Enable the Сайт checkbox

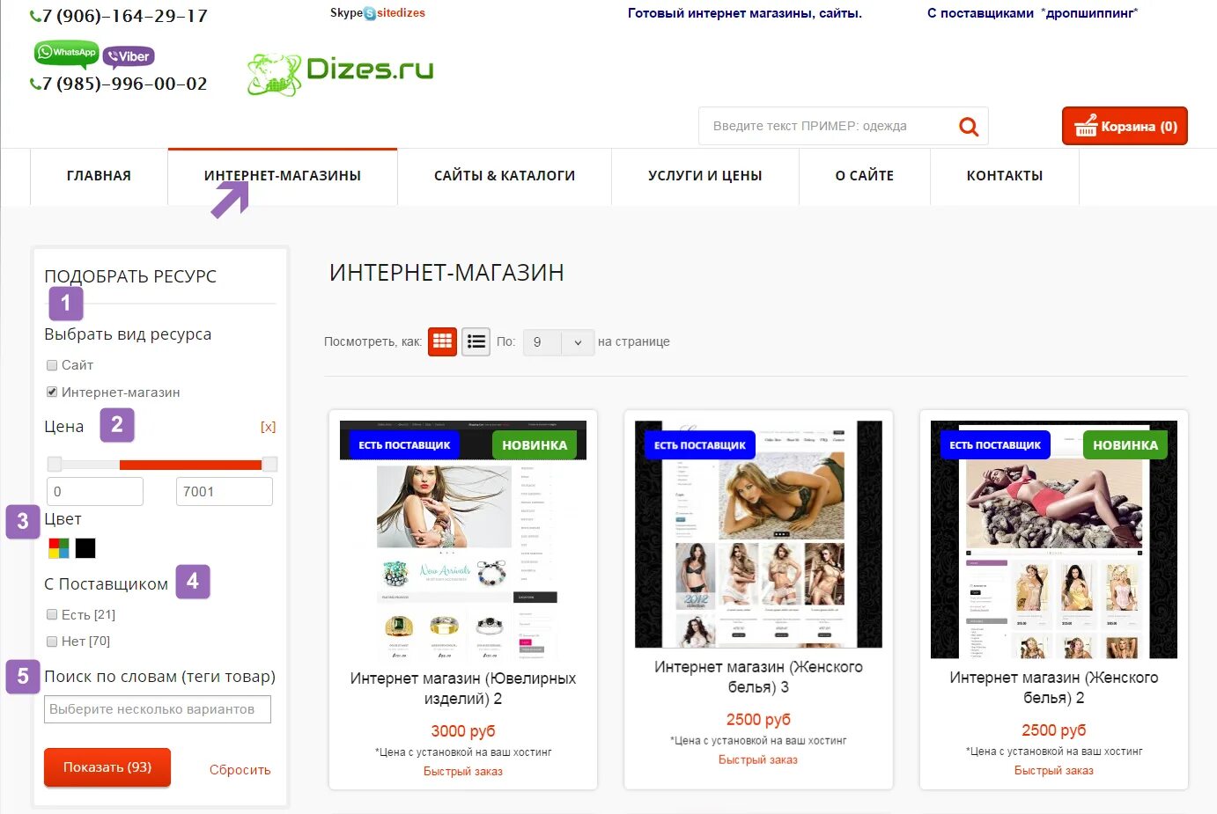click(x=52, y=365)
